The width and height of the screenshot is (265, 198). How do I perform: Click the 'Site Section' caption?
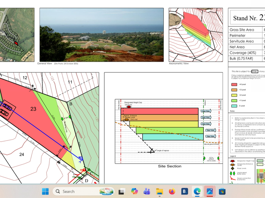click(170, 166)
